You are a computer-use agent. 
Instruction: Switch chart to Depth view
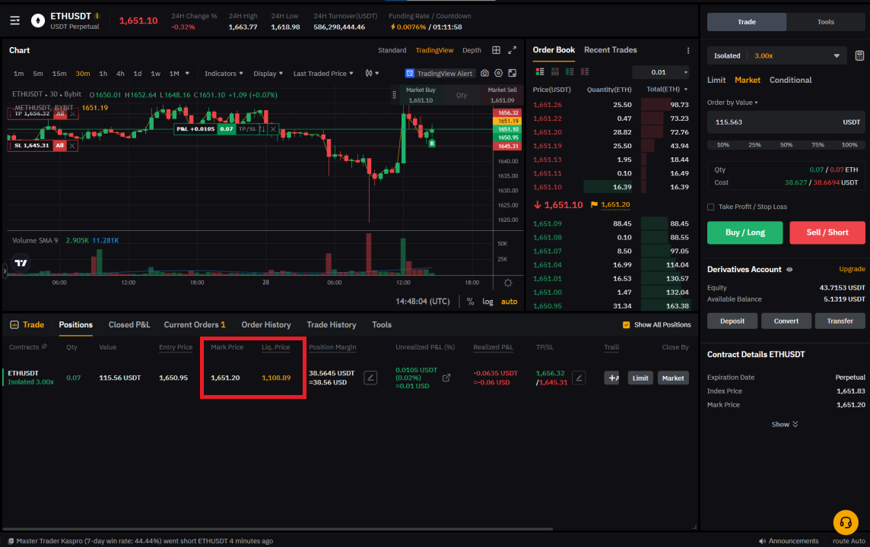[x=472, y=50]
